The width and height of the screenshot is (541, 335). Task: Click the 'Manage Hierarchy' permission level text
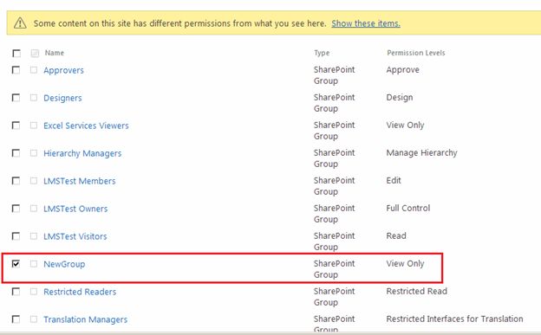click(421, 152)
